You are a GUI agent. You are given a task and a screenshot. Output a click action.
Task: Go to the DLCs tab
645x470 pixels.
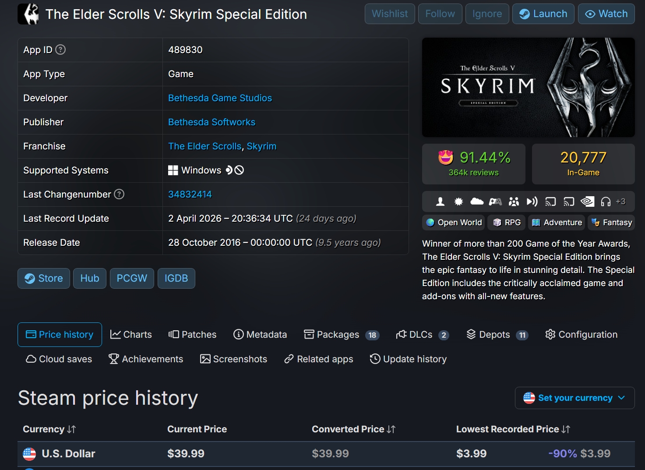point(422,335)
